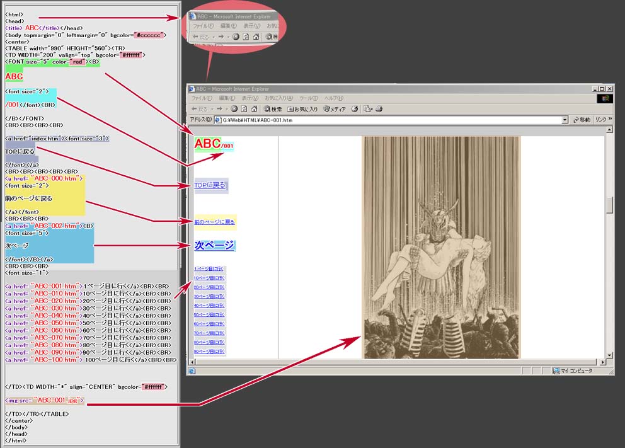The height and width of the screenshot is (448, 625).
Task: Click the 10ページ目に行く link
Action: click(x=209, y=279)
